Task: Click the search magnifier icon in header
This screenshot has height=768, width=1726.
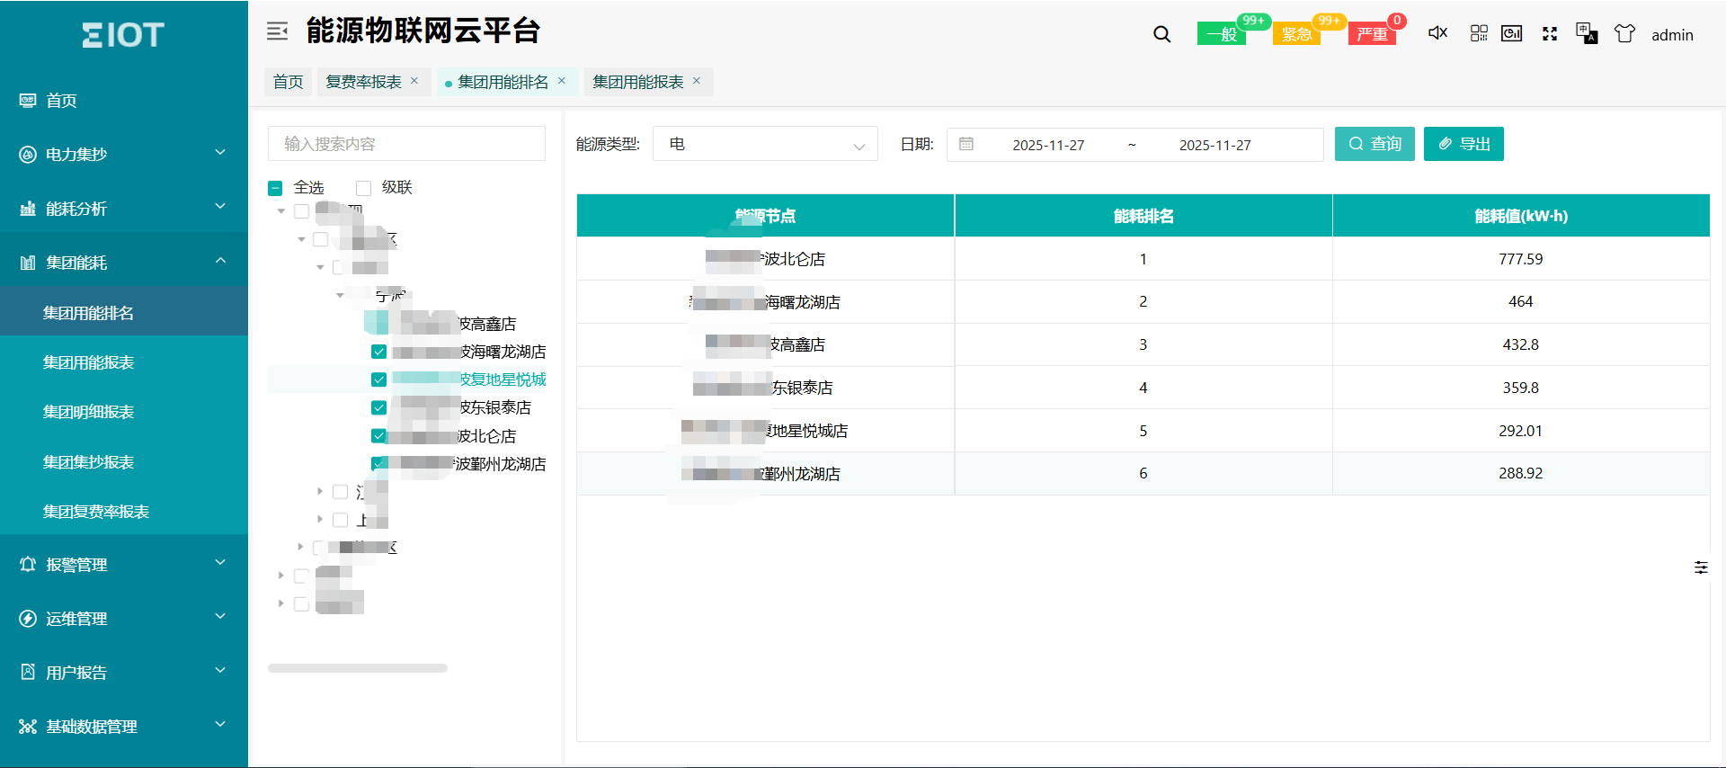Action: [1161, 35]
